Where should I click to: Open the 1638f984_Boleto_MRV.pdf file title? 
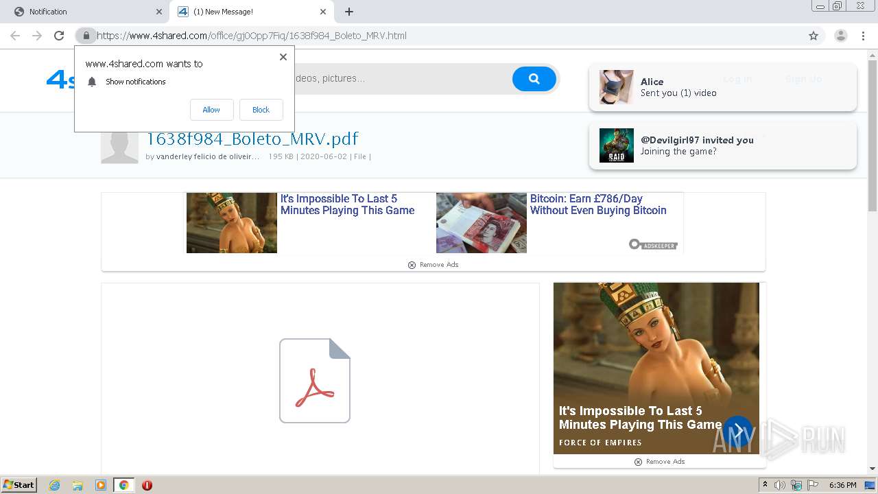point(252,139)
